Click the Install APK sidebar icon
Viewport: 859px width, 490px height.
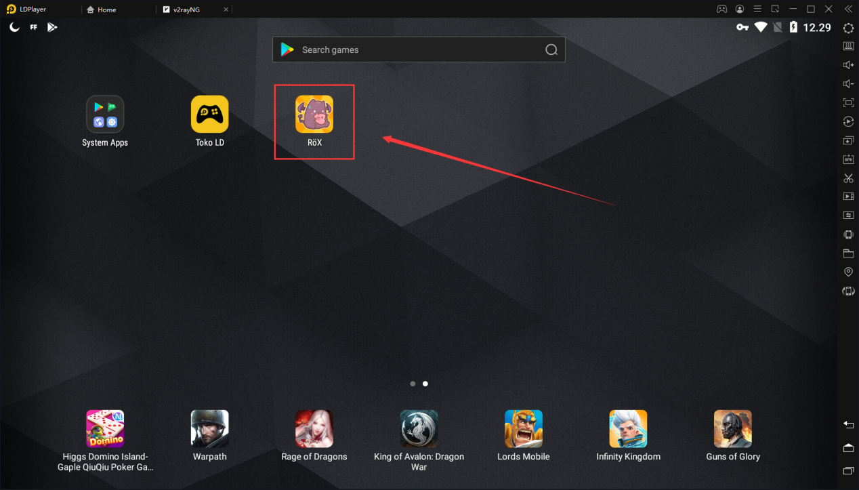tap(848, 159)
